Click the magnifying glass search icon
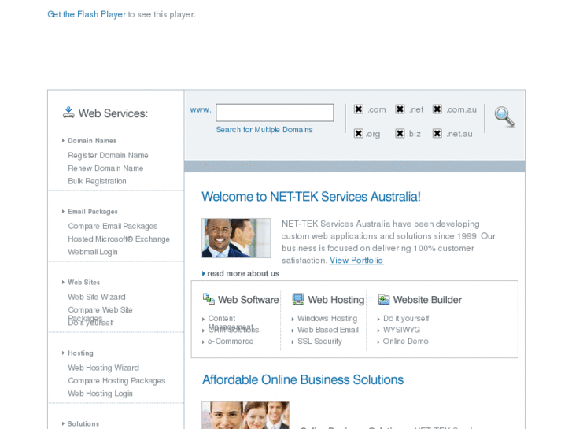Image resolution: width=572 pixels, height=429 pixels. [x=504, y=116]
